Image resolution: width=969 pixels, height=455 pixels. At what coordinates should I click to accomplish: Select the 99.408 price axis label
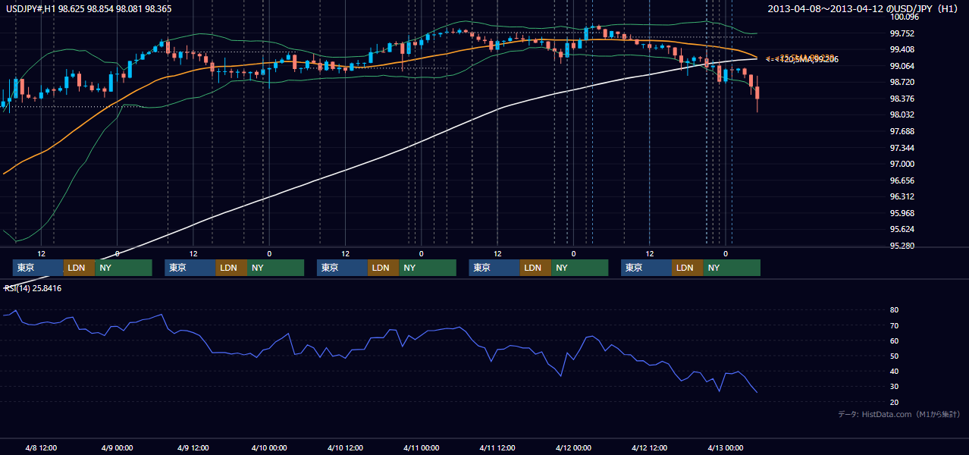click(x=903, y=49)
